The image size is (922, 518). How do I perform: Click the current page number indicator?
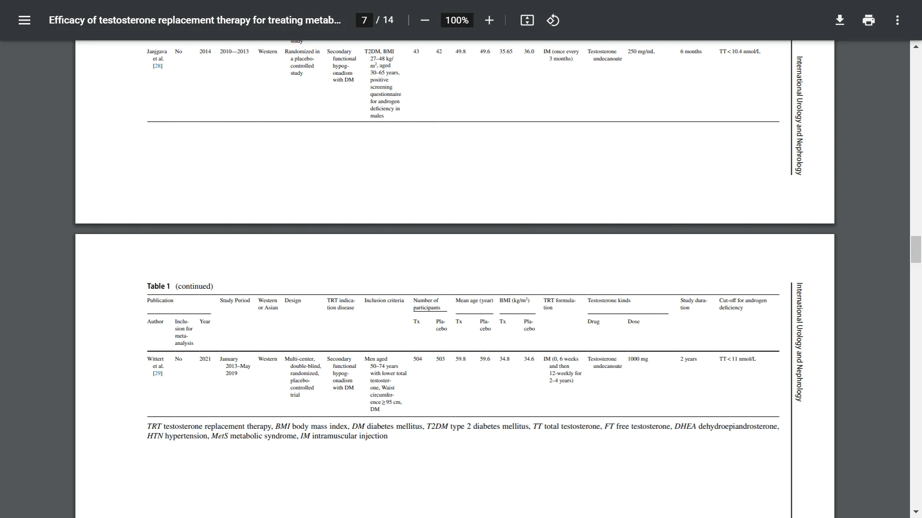point(364,20)
